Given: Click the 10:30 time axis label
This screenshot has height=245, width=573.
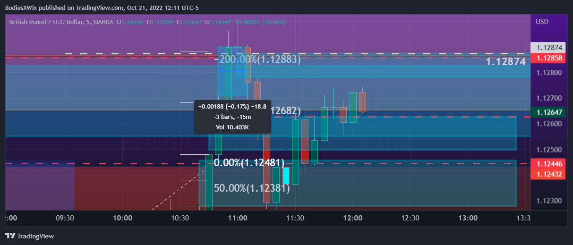Looking at the screenshot, I should [x=180, y=218].
